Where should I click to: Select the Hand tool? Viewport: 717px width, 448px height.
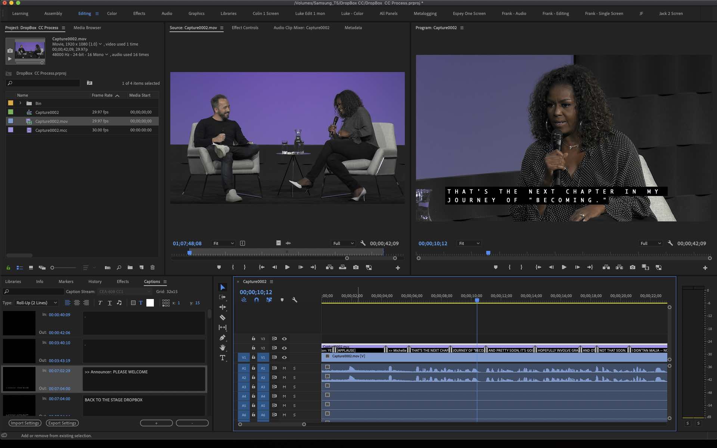(x=223, y=348)
